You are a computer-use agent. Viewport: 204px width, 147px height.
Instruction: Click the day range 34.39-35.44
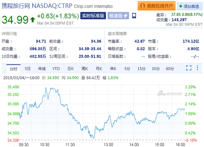[x=90, y=49]
